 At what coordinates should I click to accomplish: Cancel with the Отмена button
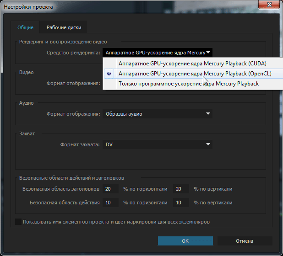(x=245, y=241)
